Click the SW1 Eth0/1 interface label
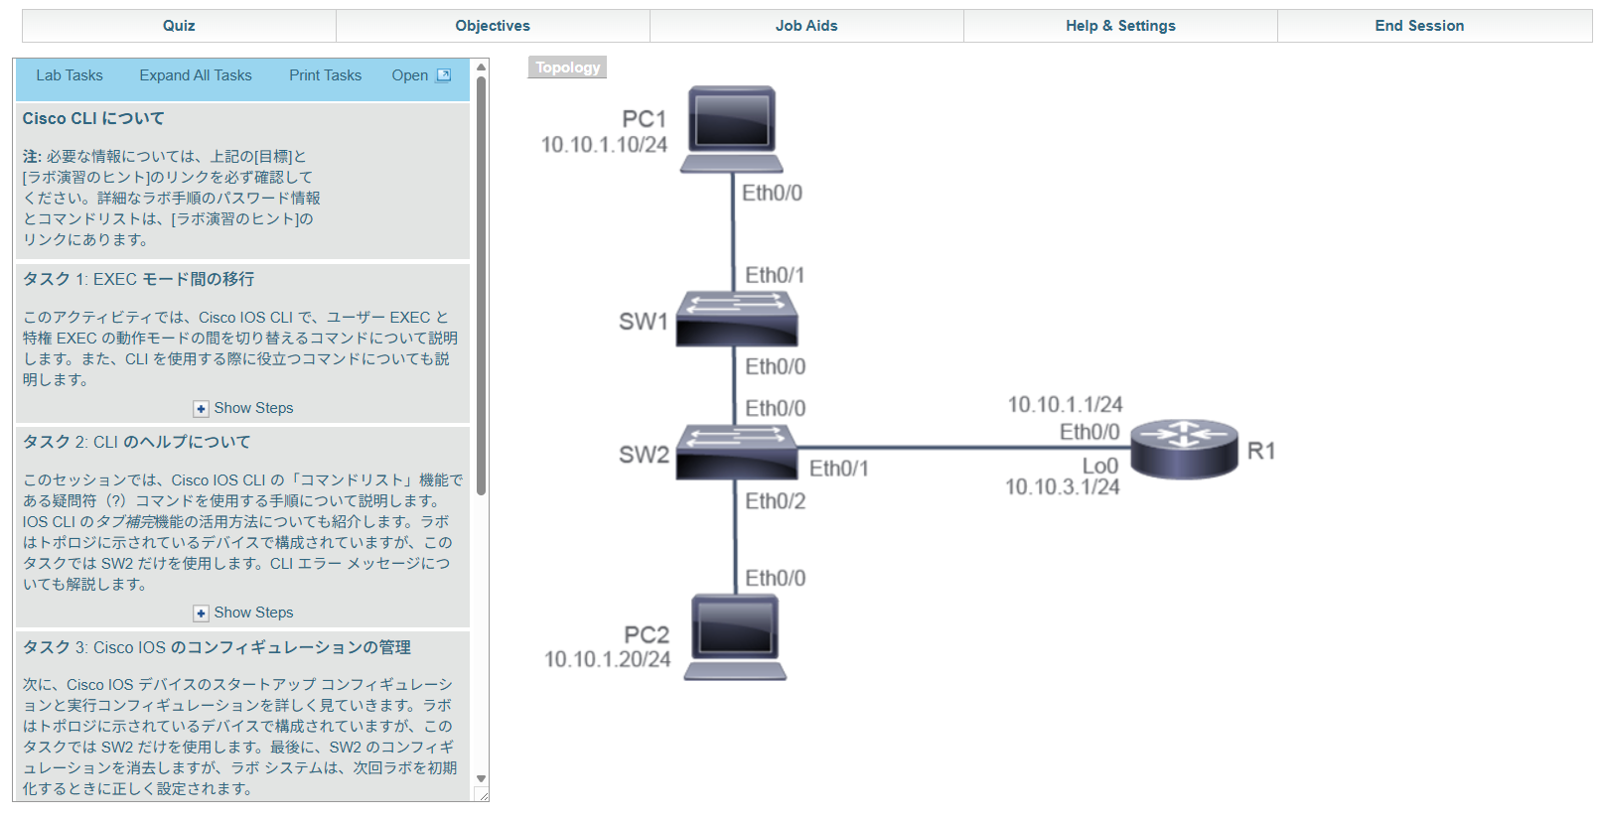The width and height of the screenshot is (1601, 820). (x=775, y=275)
